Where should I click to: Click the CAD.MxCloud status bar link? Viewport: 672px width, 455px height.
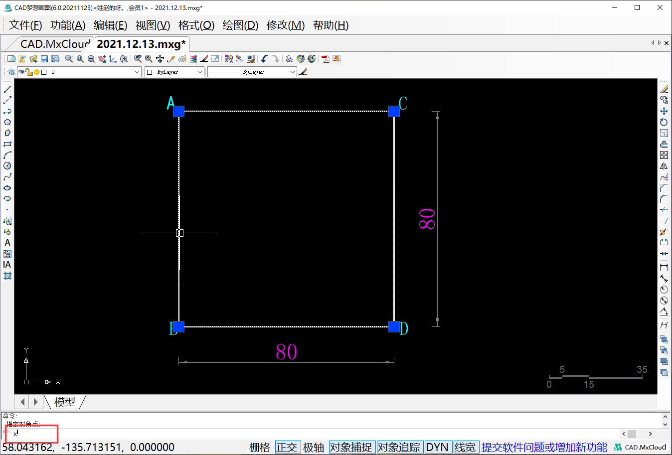point(640,447)
